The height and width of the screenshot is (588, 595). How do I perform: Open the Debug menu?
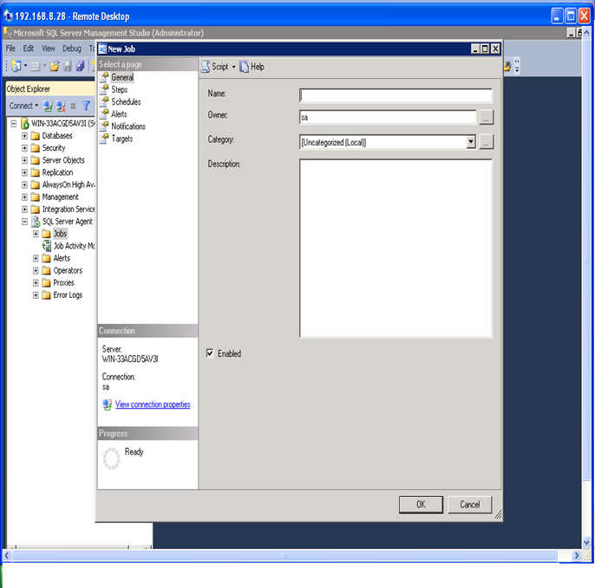[x=72, y=48]
